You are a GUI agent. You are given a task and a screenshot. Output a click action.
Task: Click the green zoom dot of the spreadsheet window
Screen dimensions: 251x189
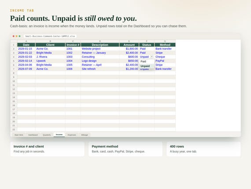pyautogui.click(x=19, y=36)
